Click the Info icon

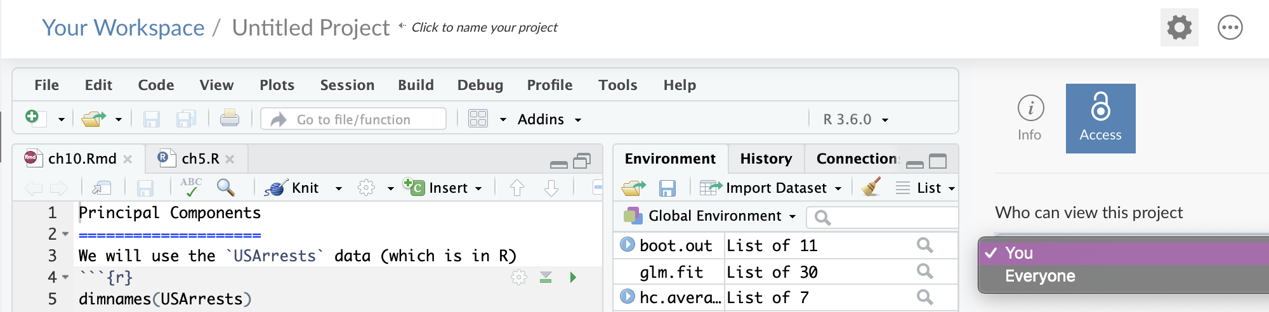click(x=1030, y=118)
